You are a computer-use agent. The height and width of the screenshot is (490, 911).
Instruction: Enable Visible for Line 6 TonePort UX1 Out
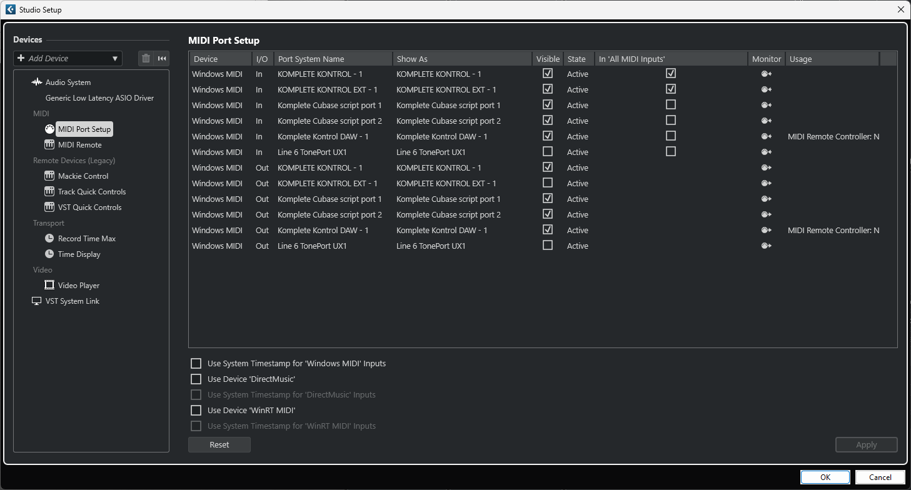pyautogui.click(x=548, y=245)
